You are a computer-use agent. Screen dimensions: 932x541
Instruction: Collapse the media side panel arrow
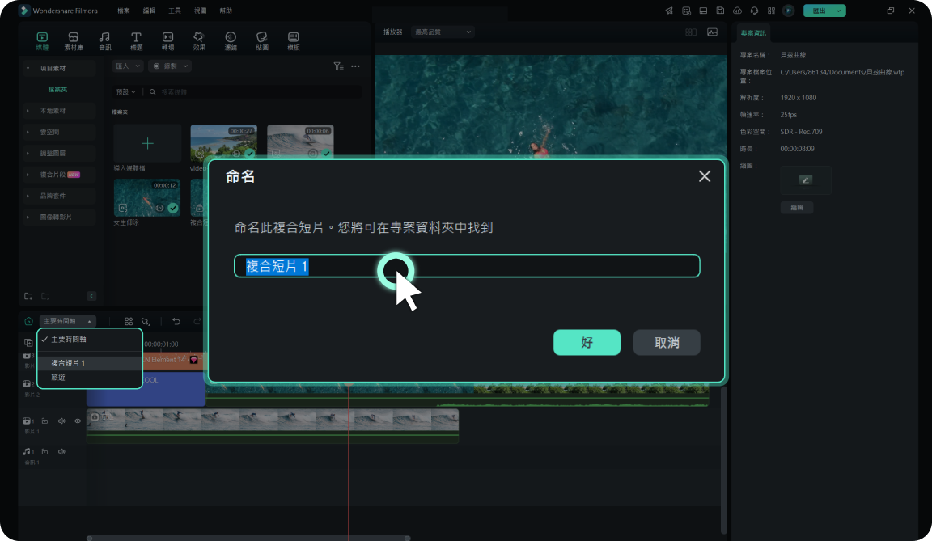91,296
